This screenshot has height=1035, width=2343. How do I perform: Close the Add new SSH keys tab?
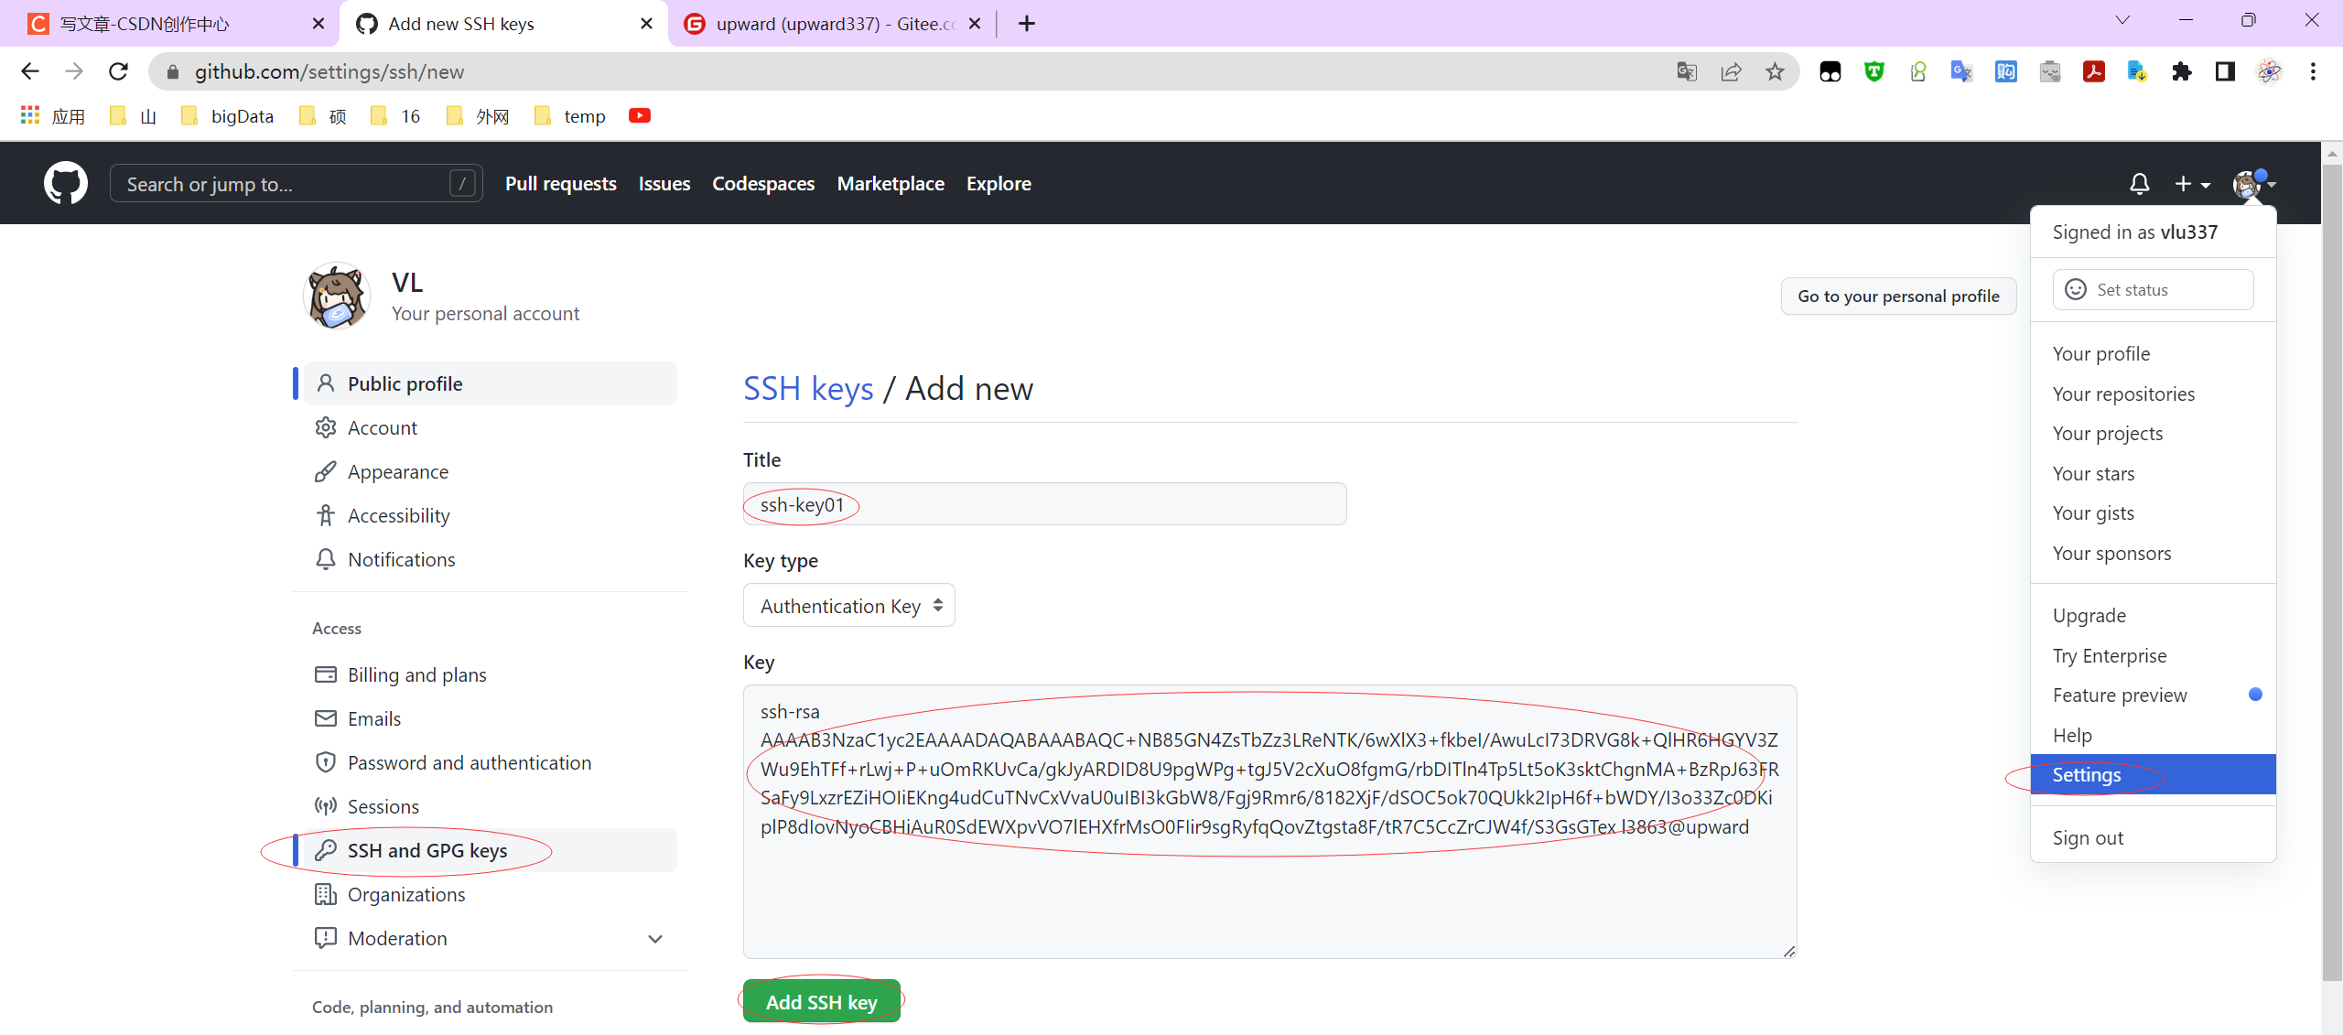[647, 24]
